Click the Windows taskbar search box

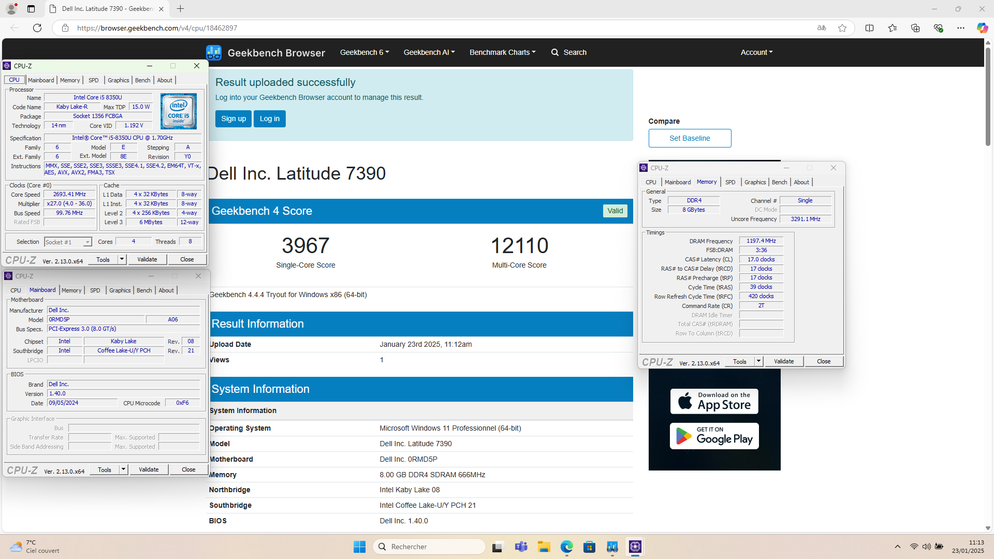(x=429, y=547)
